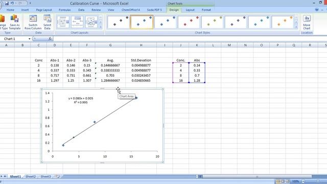Viewport: 327px width, 184px height.
Task: Click Normal view icon in status bar
Action: click(278, 181)
